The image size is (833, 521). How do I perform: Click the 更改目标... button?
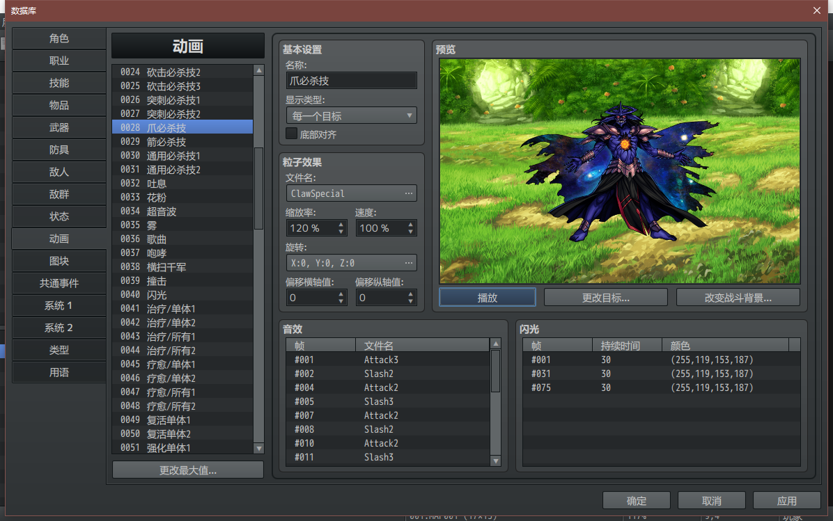point(606,298)
